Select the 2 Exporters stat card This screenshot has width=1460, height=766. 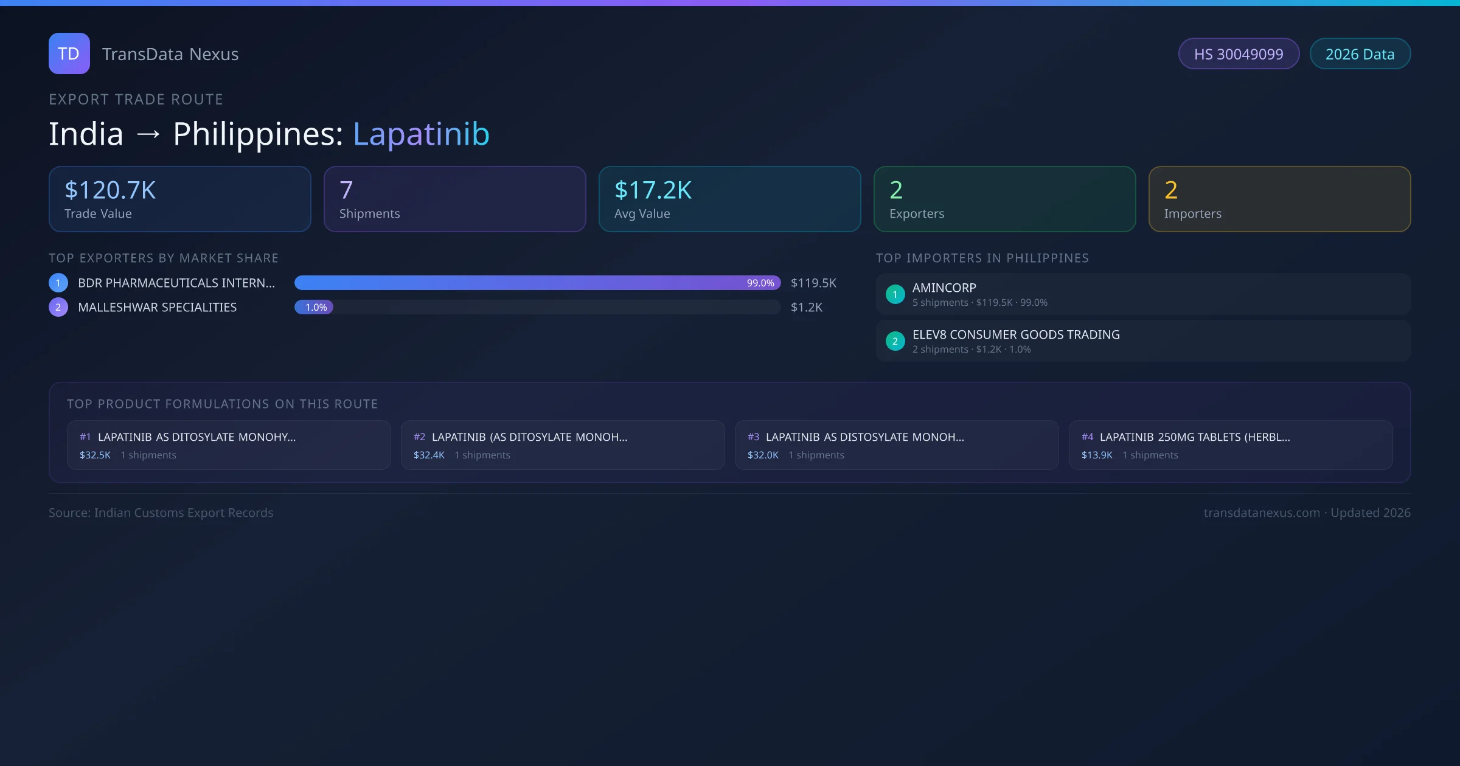pos(1004,199)
